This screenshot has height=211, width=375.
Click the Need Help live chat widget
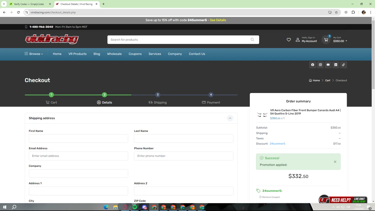click(x=343, y=199)
